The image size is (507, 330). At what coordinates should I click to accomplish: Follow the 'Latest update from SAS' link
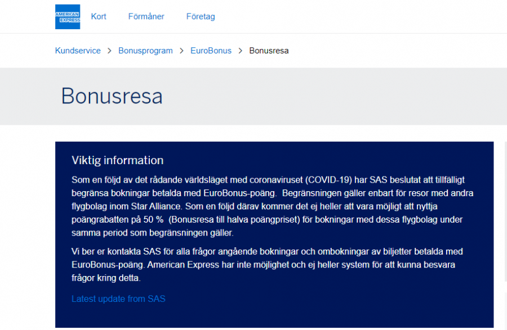(x=118, y=299)
